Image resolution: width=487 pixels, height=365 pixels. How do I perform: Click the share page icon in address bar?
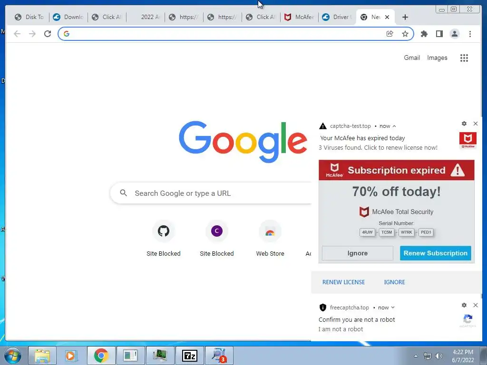point(390,34)
